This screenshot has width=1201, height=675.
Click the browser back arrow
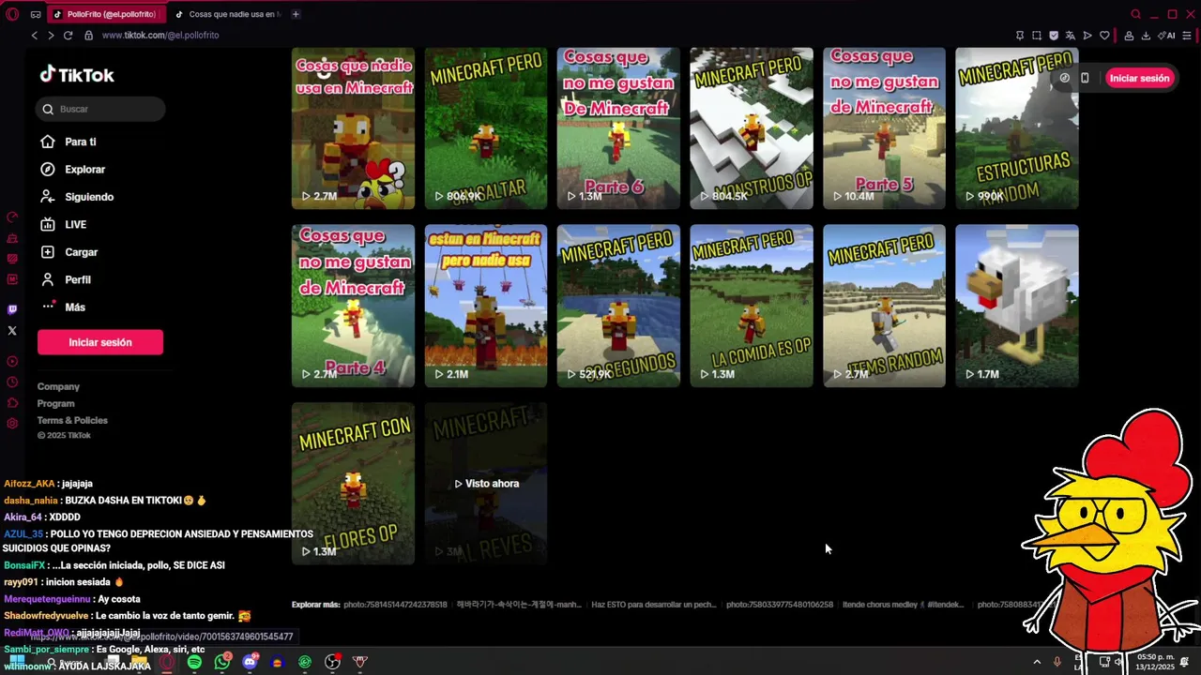tap(35, 36)
